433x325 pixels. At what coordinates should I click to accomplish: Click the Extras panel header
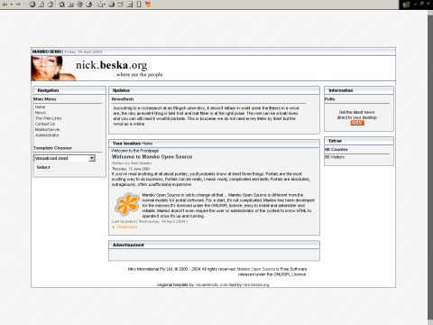click(x=359, y=141)
